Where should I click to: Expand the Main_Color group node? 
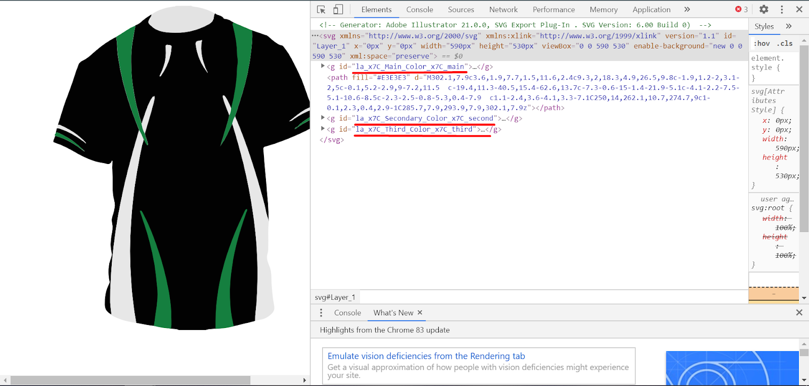click(x=323, y=66)
